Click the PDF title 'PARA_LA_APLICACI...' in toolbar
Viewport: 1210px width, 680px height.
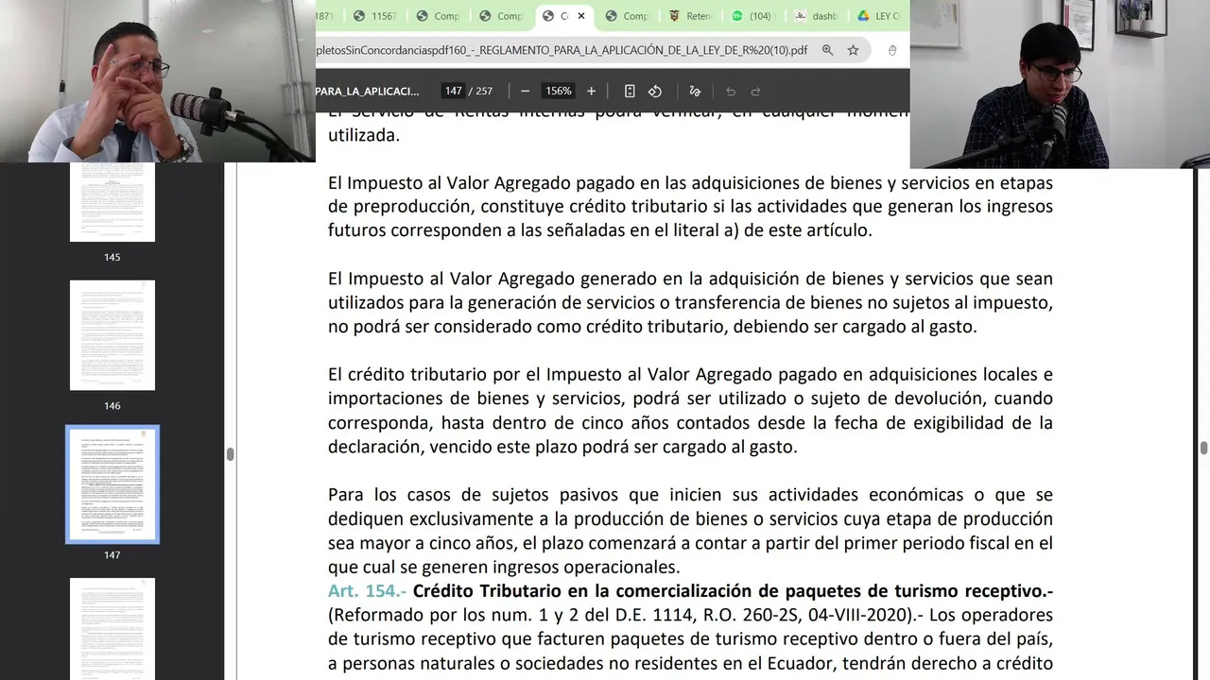367,92
